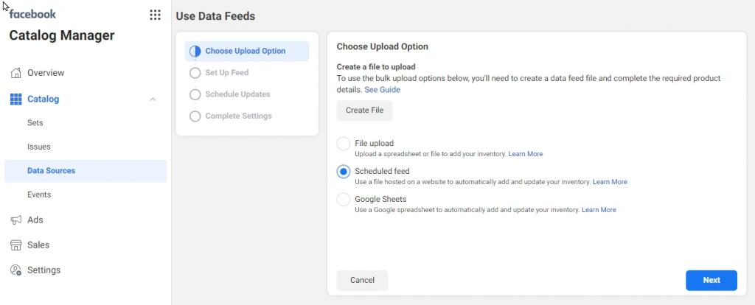The height and width of the screenshot is (305, 755).
Task: Open the See Guide link
Action: [383, 89]
